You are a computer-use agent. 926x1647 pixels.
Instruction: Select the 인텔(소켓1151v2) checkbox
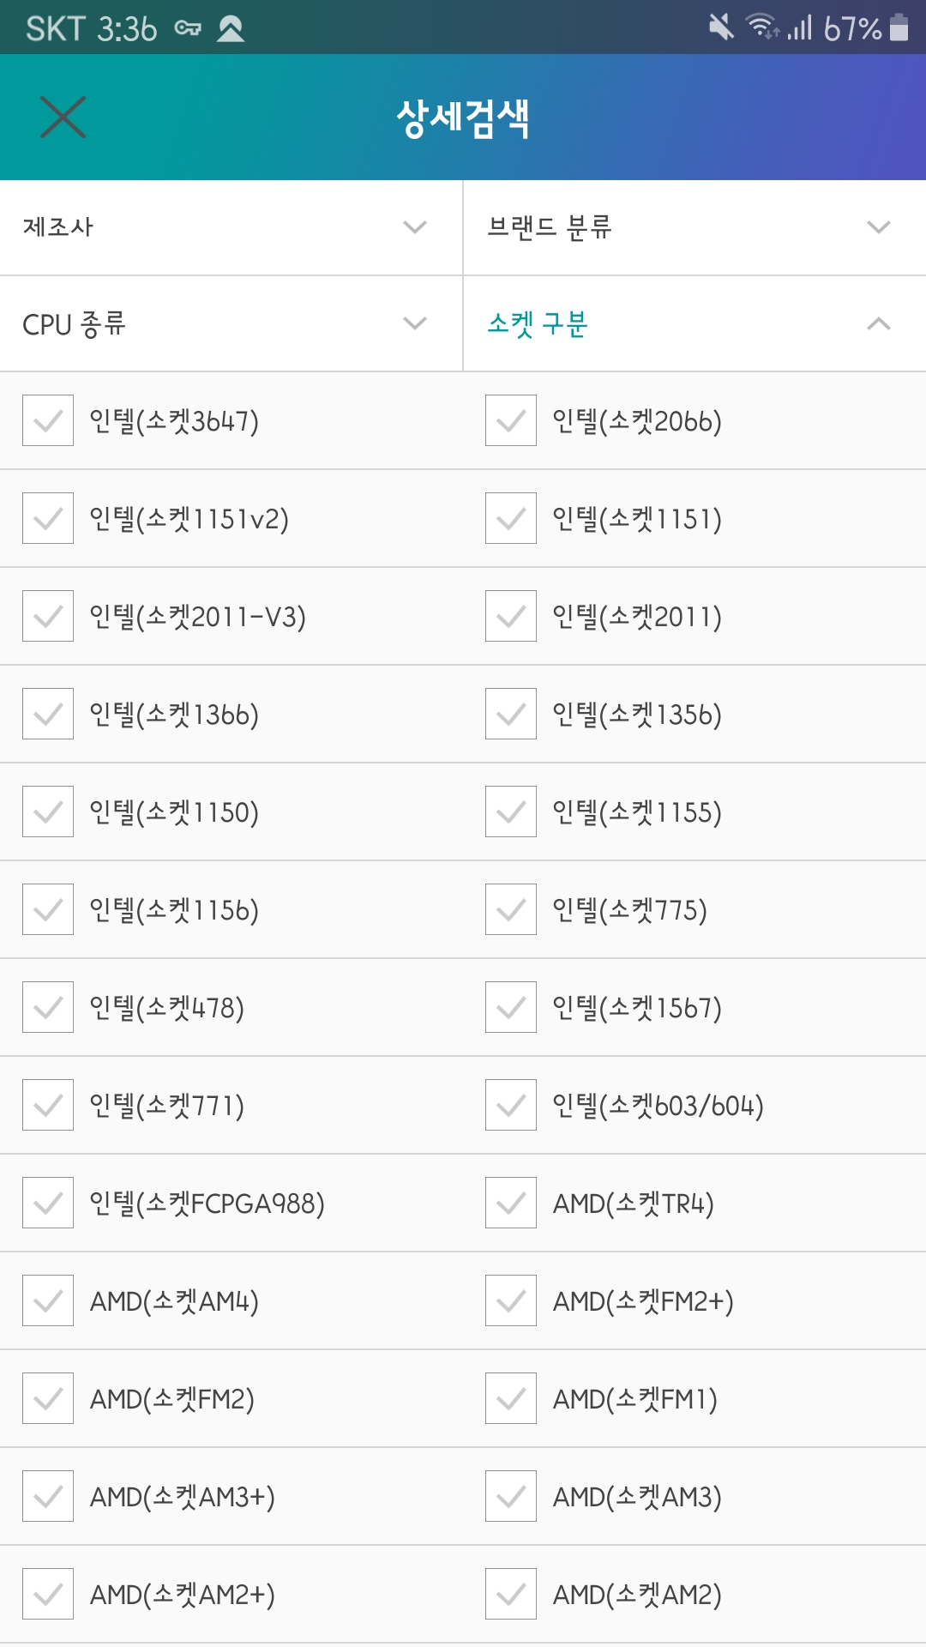point(48,518)
